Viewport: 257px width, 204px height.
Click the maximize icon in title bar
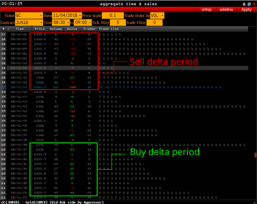pos(249,4)
